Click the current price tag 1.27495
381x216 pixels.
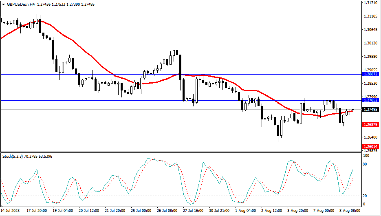370,110
